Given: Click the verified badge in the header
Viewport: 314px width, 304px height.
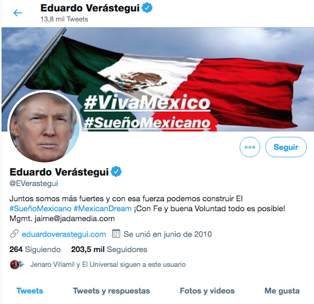Looking at the screenshot, I should (x=147, y=8).
